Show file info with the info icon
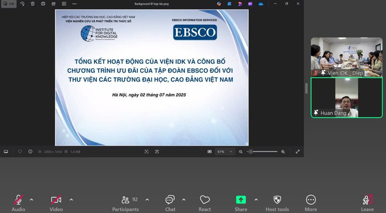Screen dimensions: 386x213 30,152
